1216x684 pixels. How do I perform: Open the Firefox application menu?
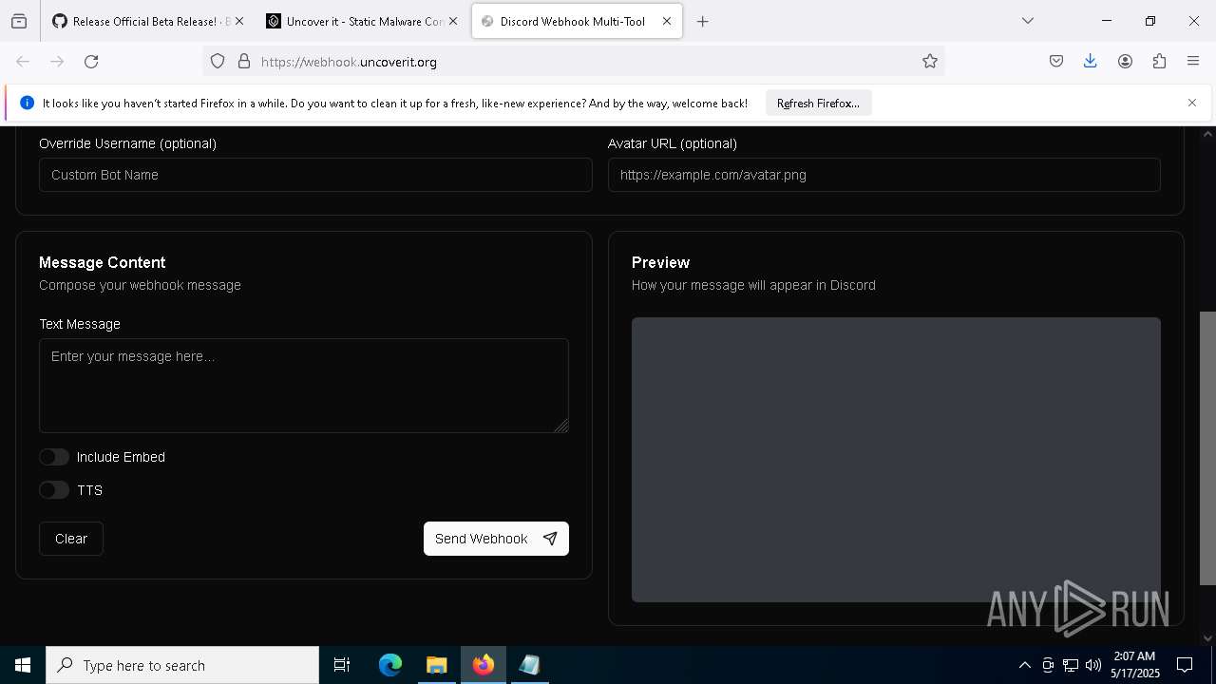tap(1193, 62)
